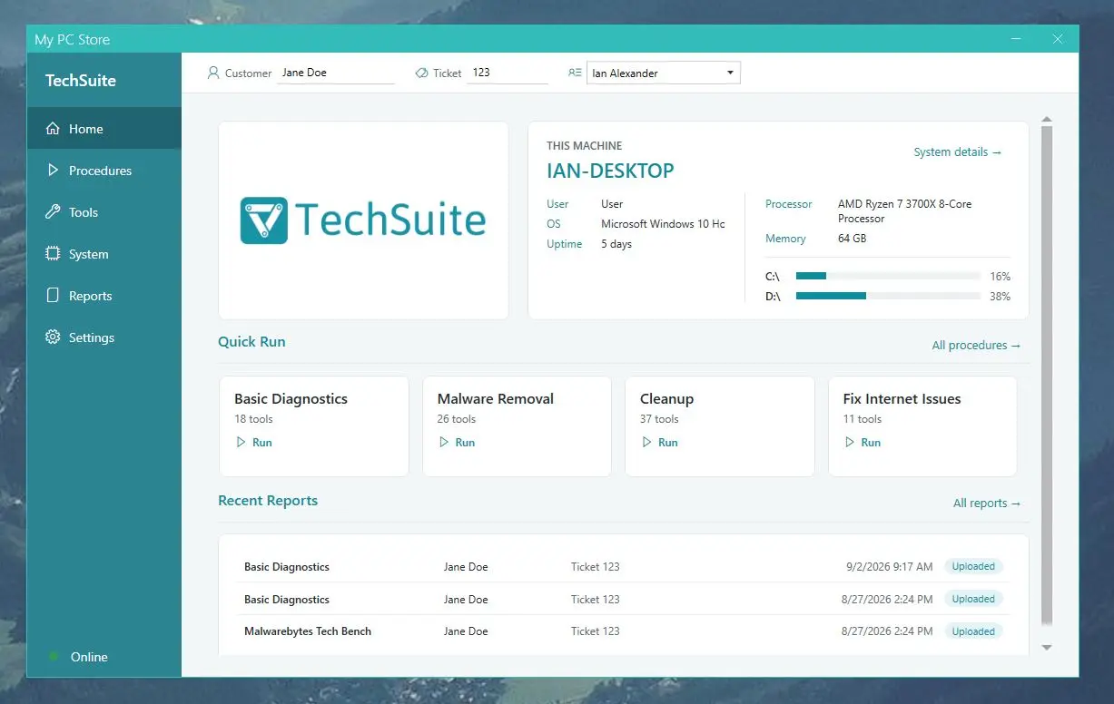The width and height of the screenshot is (1114, 704).
Task: Click the 16% C: drive percentage
Action: 1000,277
